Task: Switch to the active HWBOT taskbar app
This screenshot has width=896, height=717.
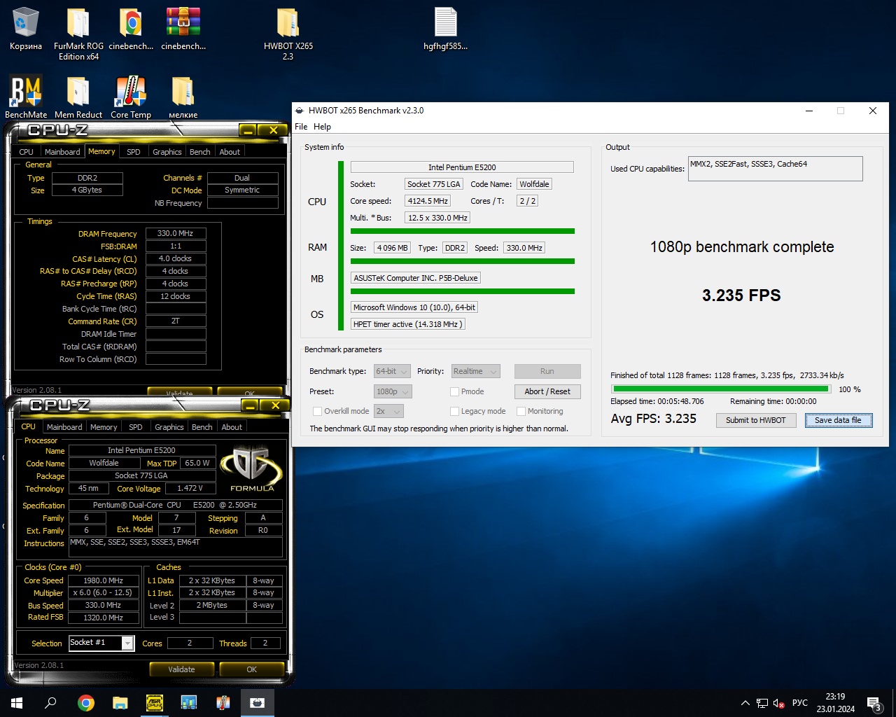Action: (x=257, y=703)
